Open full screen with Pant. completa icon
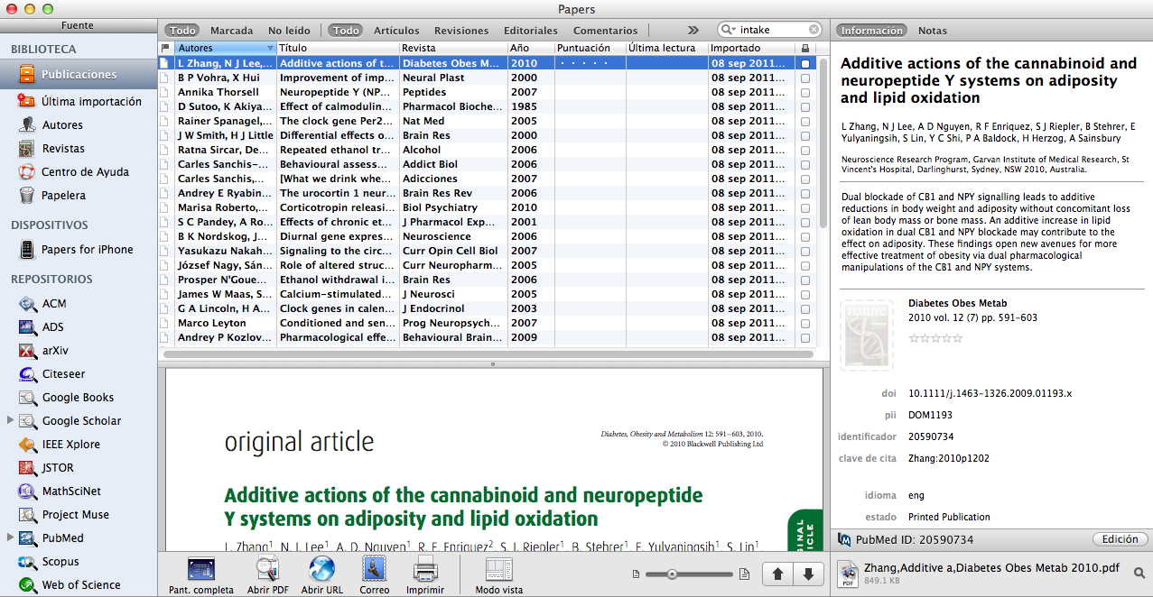The width and height of the screenshot is (1153, 597). (x=200, y=569)
